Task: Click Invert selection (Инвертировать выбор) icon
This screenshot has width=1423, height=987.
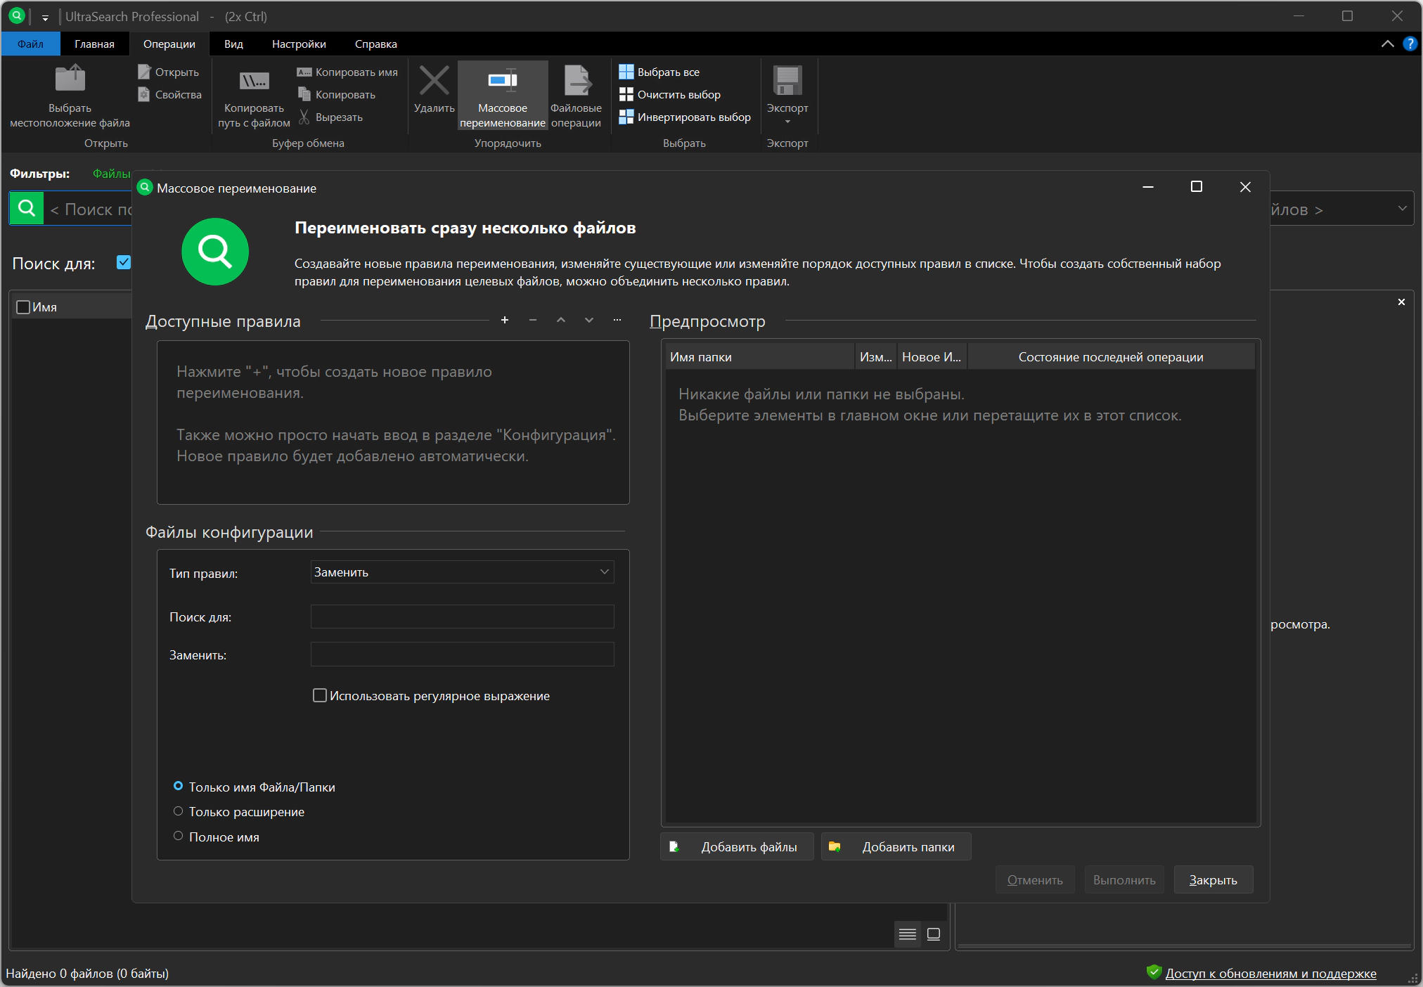Action: pyautogui.click(x=626, y=117)
